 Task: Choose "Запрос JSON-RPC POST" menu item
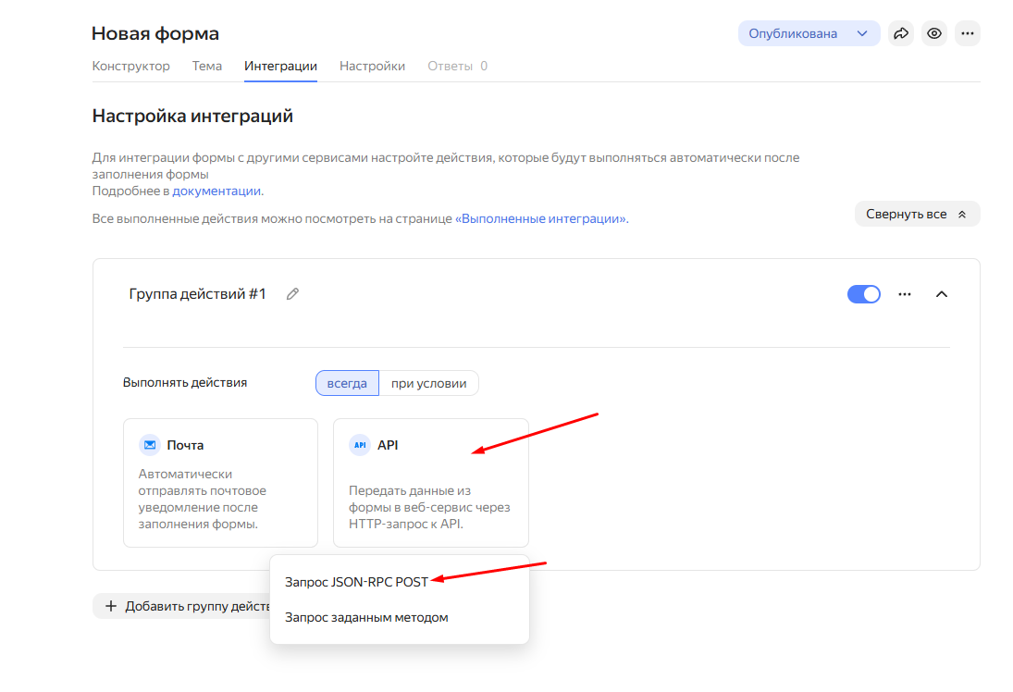(356, 583)
